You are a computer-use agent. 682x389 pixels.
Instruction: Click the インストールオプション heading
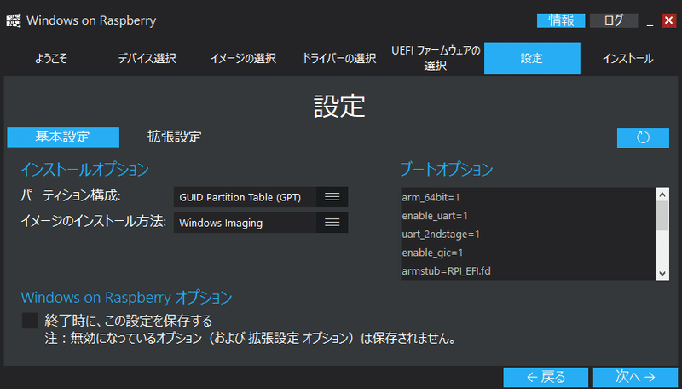click(x=84, y=169)
